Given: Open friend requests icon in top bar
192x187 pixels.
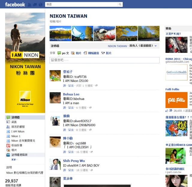Looking at the screenshot, I should point(29,5).
